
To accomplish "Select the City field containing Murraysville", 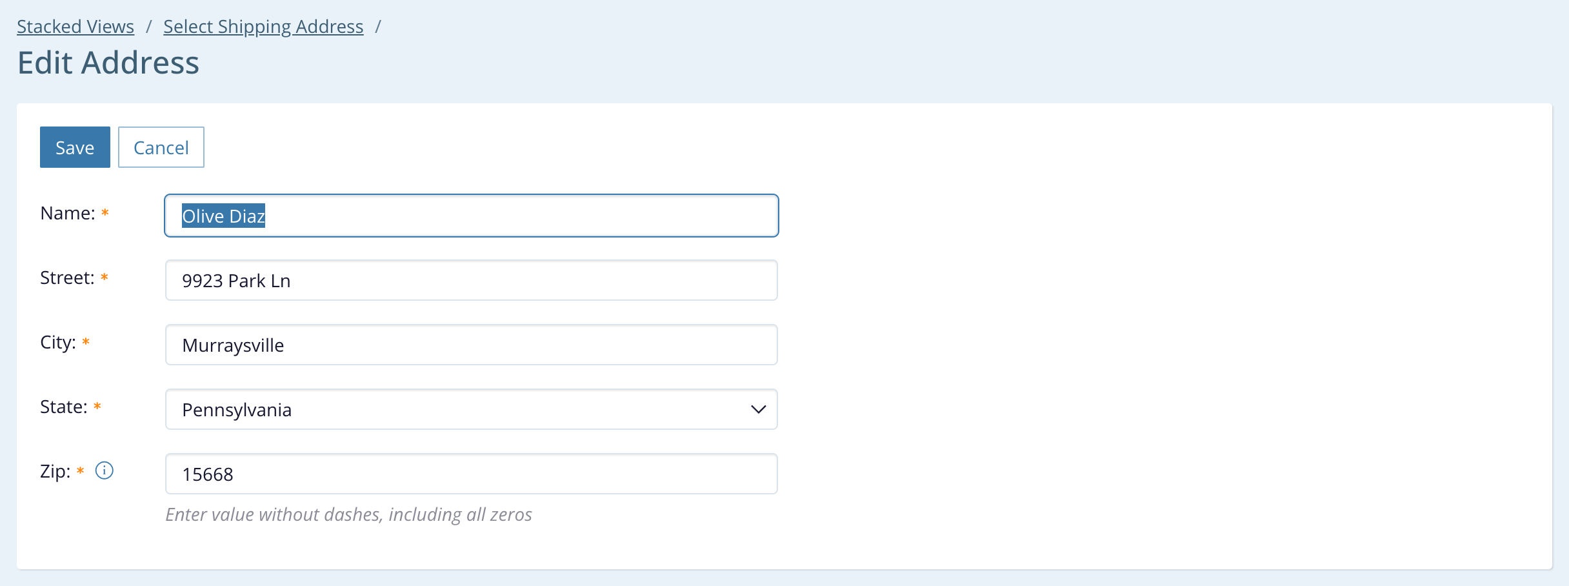I will coord(471,345).
